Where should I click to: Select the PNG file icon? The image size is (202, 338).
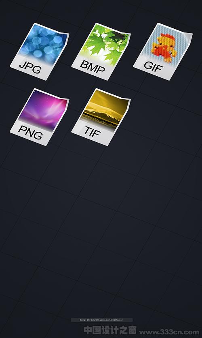pos(39,117)
